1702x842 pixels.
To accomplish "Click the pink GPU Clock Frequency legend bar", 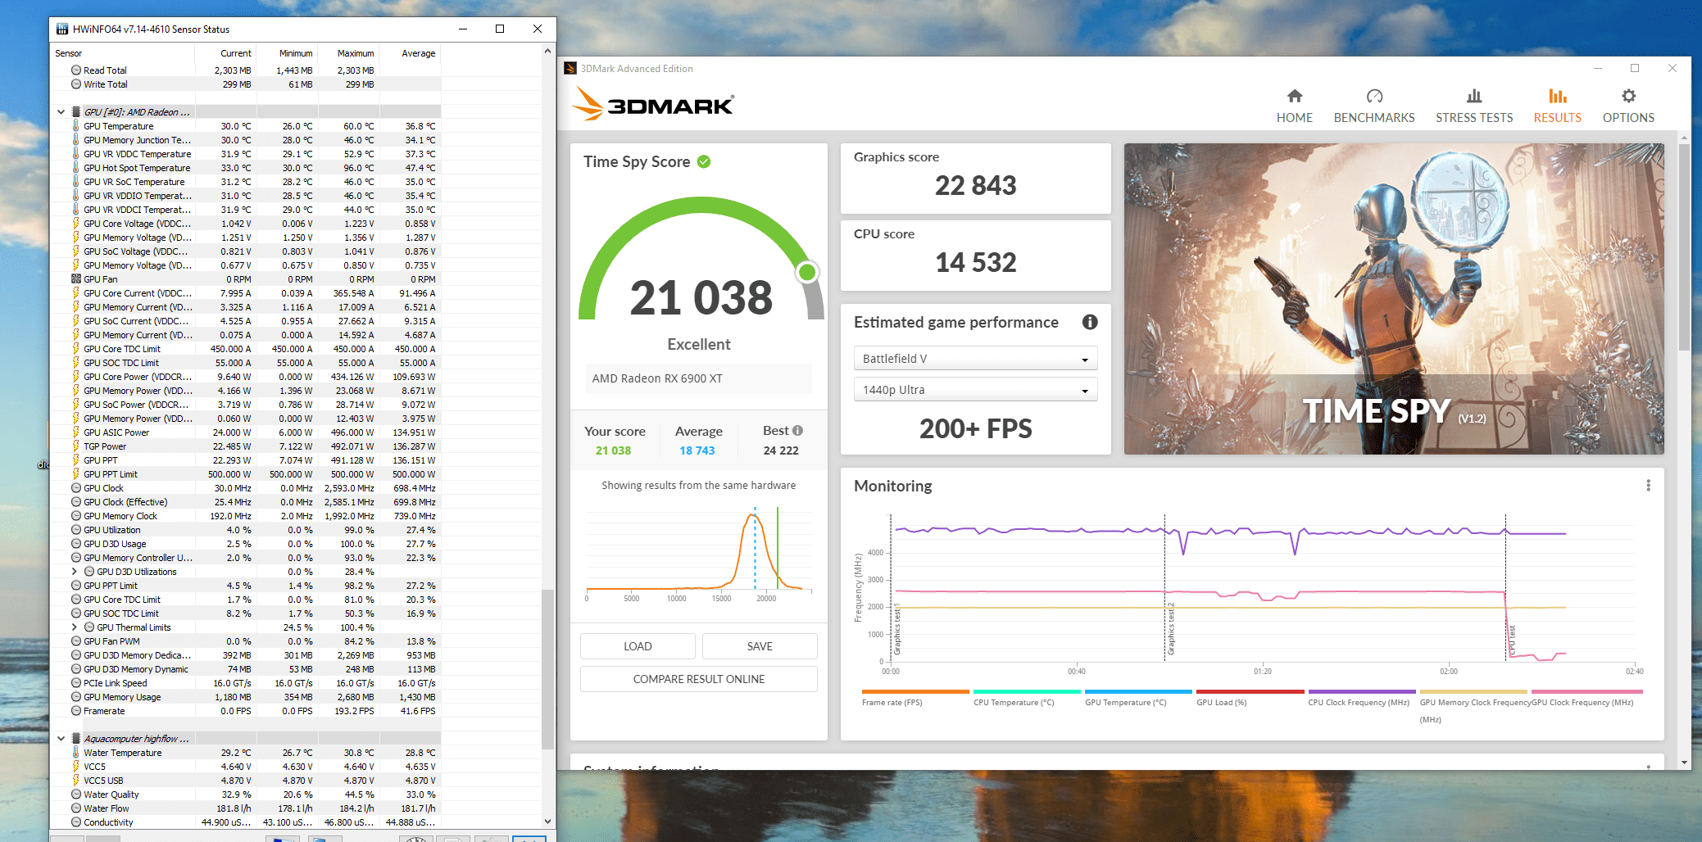I will 1586,692.
